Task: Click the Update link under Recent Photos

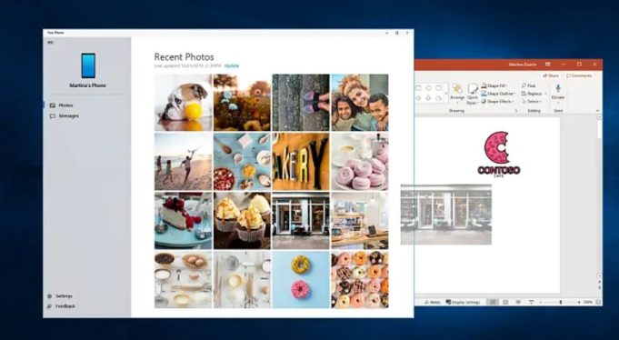Action: click(x=232, y=66)
